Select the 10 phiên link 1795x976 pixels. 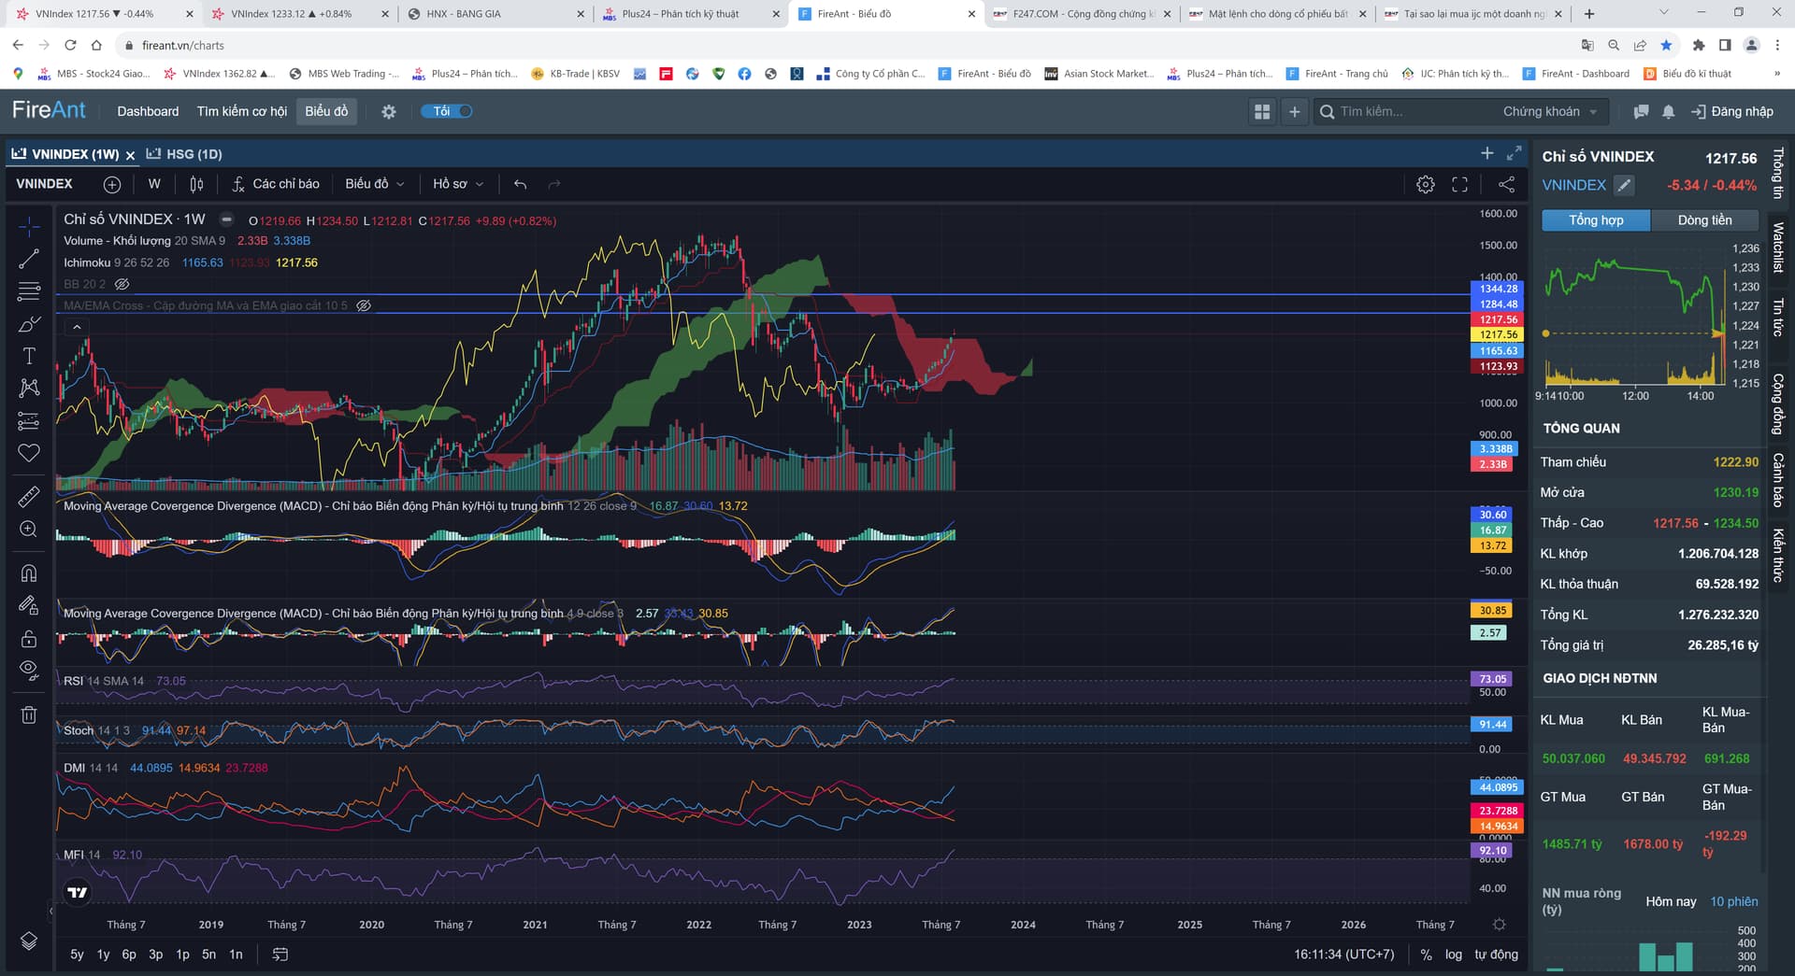point(1734,901)
